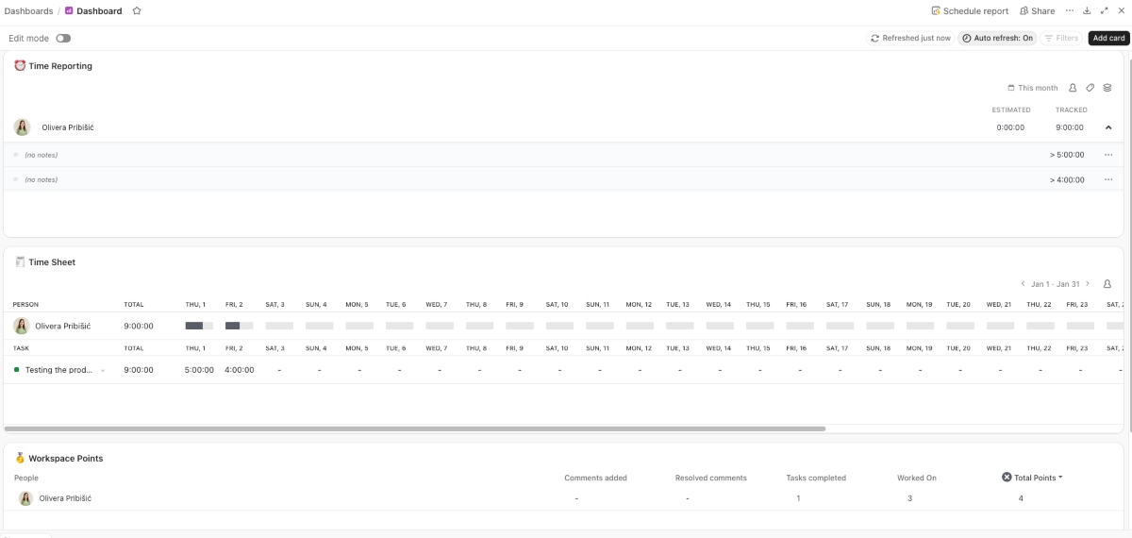The width and height of the screenshot is (1132, 538).
Task: Click the layers group icon in Time Reporting
Action: (x=1107, y=88)
